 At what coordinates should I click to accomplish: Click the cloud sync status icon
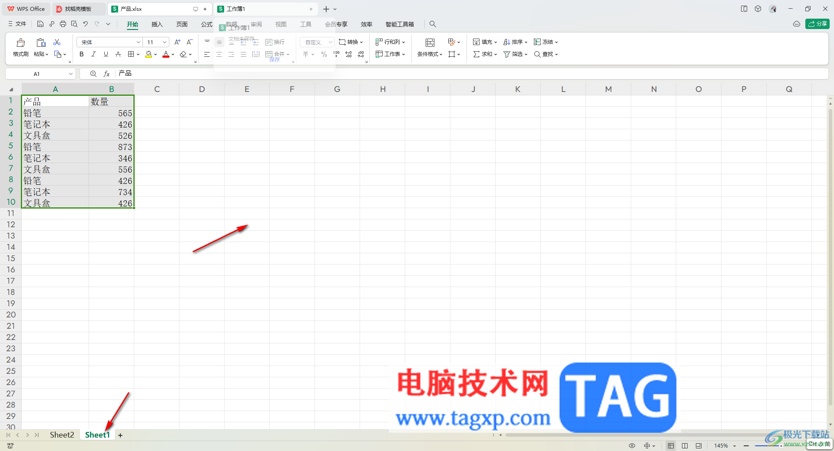click(x=797, y=24)
